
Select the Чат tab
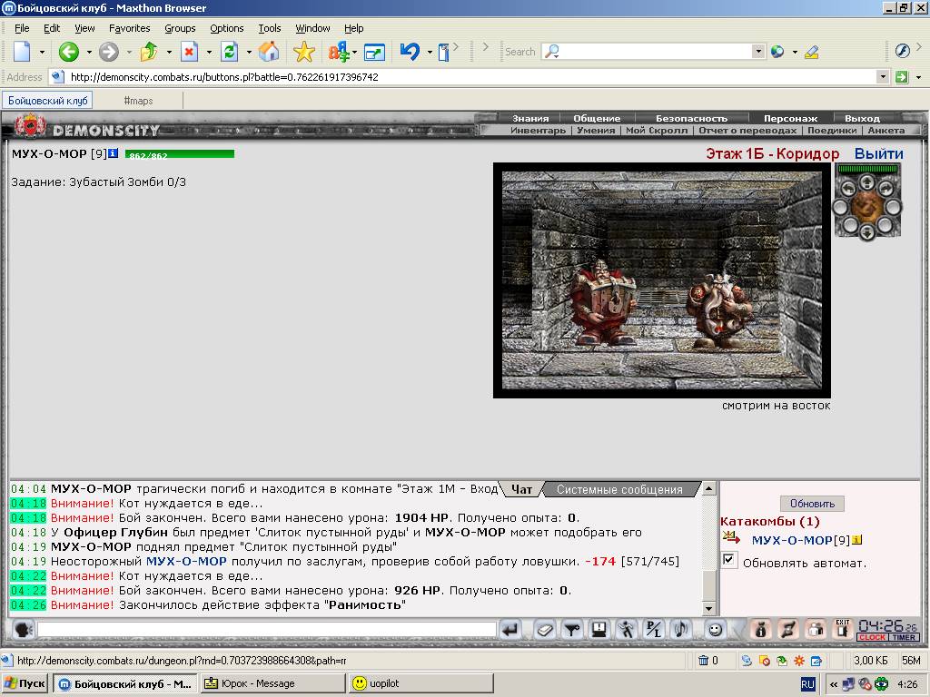[x=521, y=489]
